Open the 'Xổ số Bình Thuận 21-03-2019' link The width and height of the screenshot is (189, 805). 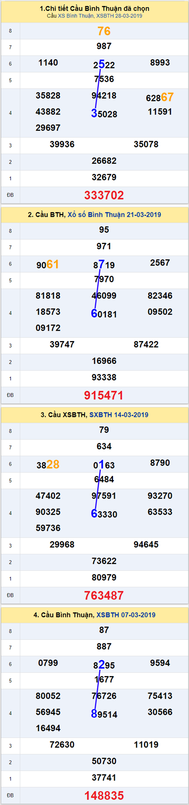click(x=114, y=214)
